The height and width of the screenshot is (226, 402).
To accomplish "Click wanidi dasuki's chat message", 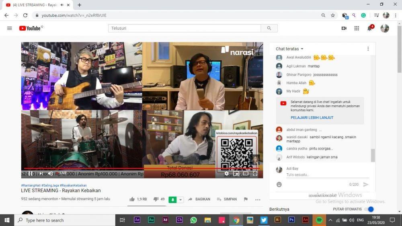I will tap(322, 139).
